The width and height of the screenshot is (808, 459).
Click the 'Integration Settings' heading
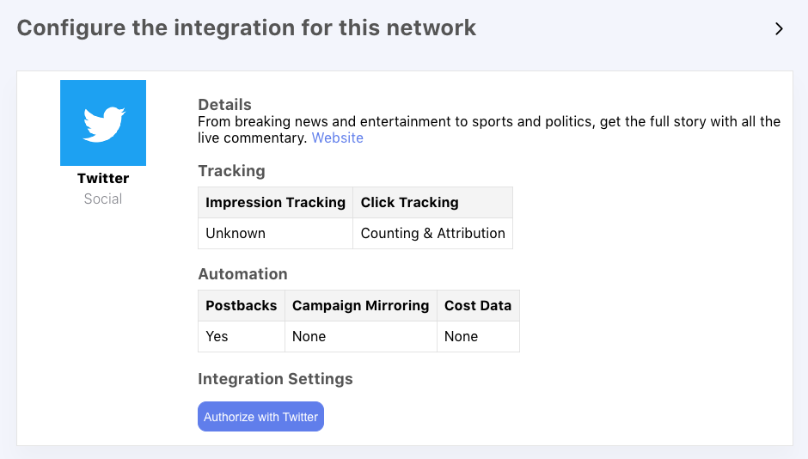point(275,379)
